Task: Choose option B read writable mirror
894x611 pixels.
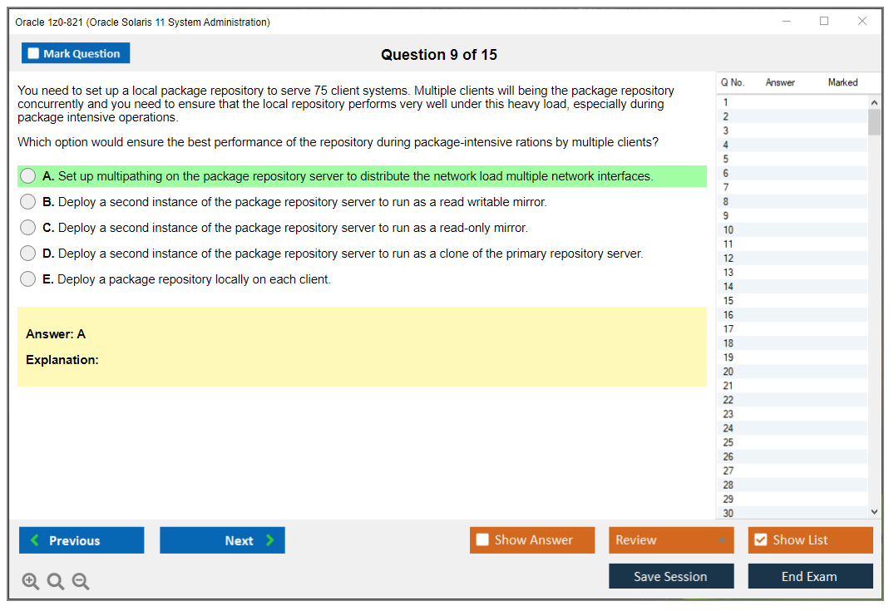Action: [28, 202]
